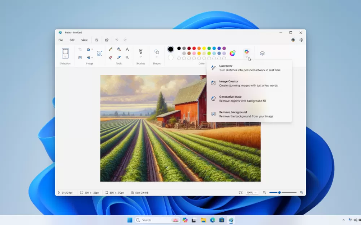
Task: Open the View menu
Action: coord(84,40)
